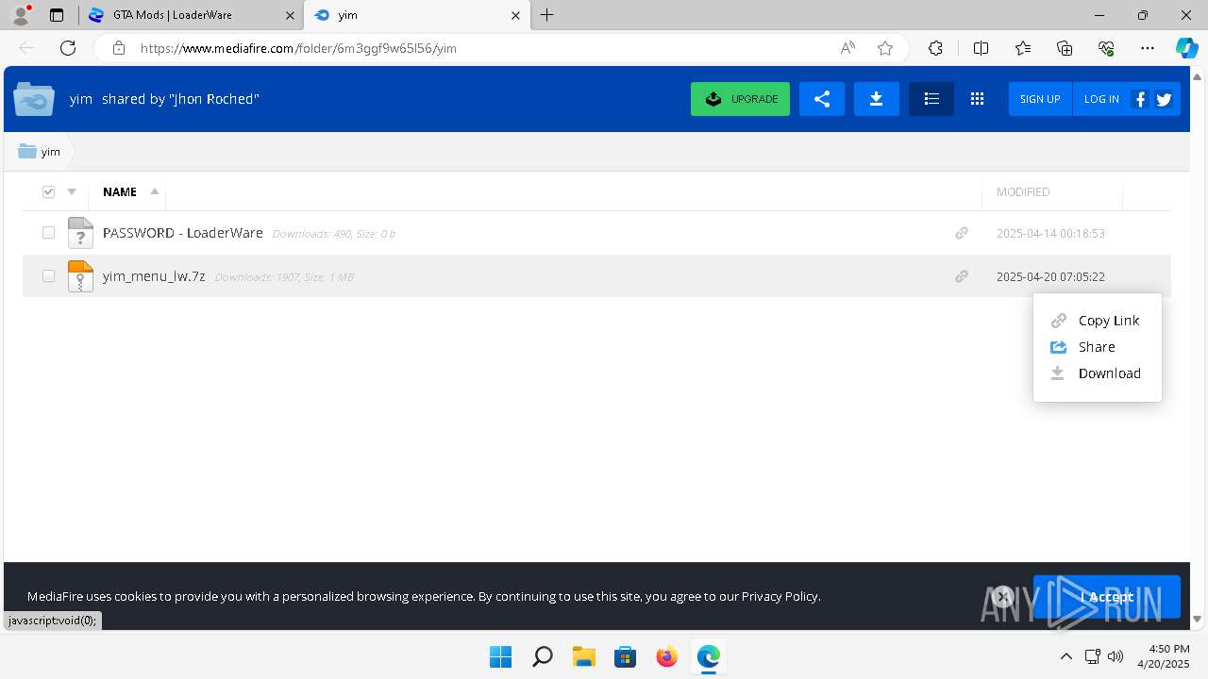Click the share folder icon button
Image resolution: width=1208 pixels, height=679 pixels.
[x=821, y=99]
